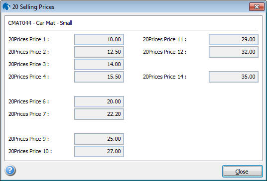
Task: Close the 20 Selling Prices dialog
Action: pyautogui.click(x=242, y=172)
